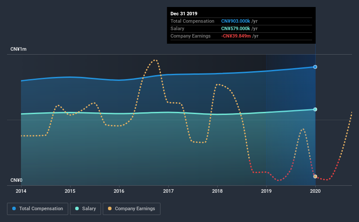Click the 2016 x-axis label
The width and height of the screenshot is (359, 222).
click(119, 191)
